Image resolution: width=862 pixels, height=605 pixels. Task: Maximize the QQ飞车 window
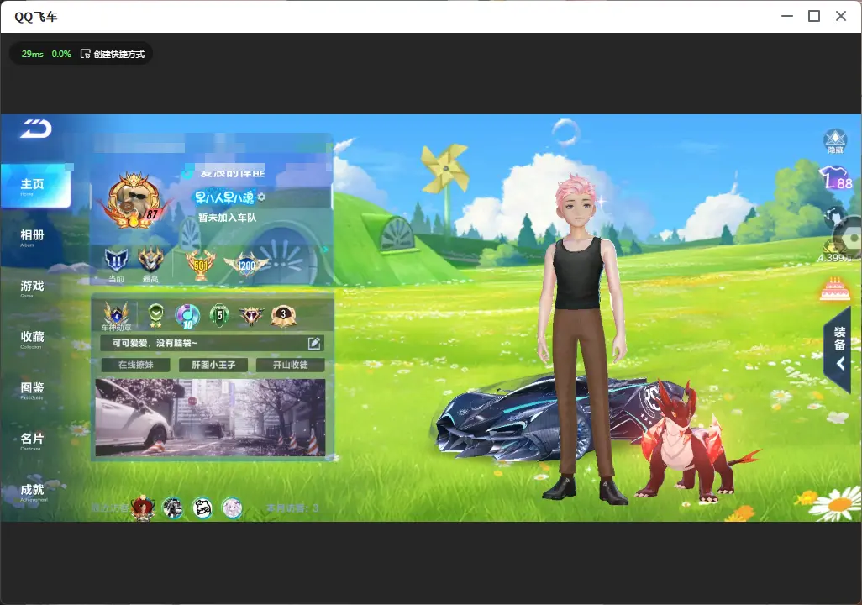click(x=814, y=16)
